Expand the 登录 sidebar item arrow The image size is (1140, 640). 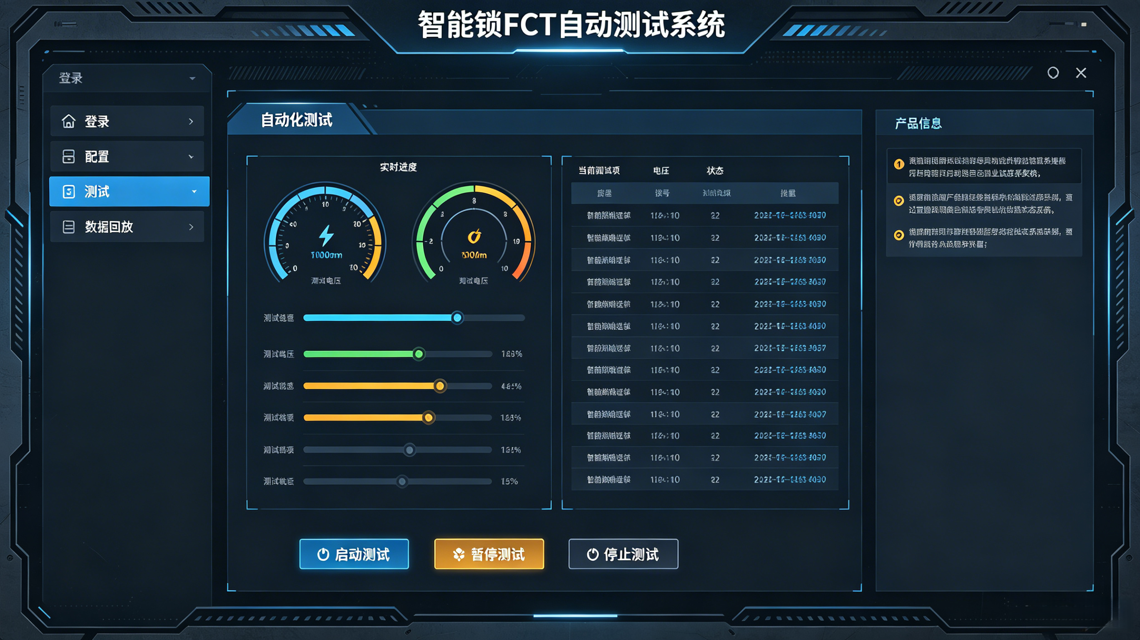(x=191, y=121)
